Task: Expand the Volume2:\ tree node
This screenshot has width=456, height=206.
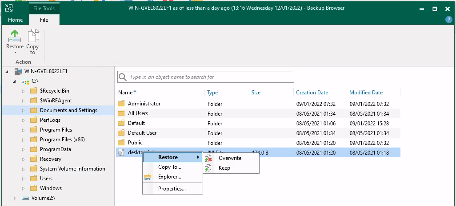Action: [15, 198]
